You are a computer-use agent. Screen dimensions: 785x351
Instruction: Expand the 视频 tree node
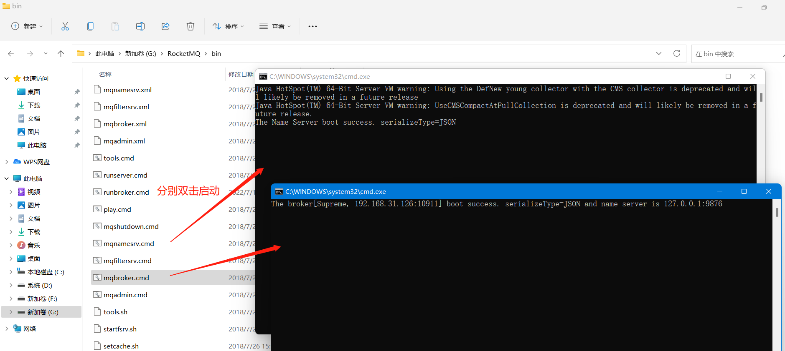tap(11, 192)
